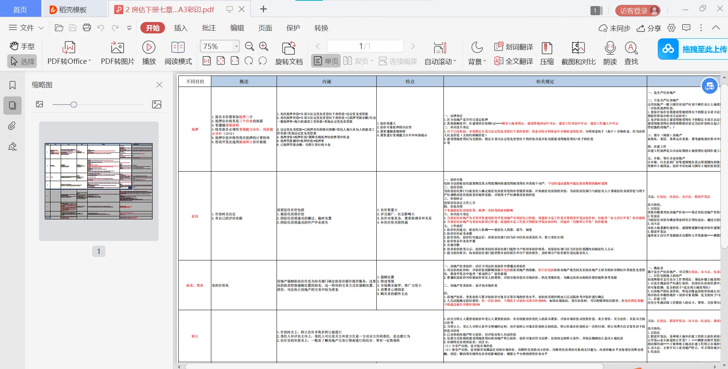Viewport: 728px width, 369px height.
Task: Switch to the 转换 ribbon tab
Action: tap(321, 28)
